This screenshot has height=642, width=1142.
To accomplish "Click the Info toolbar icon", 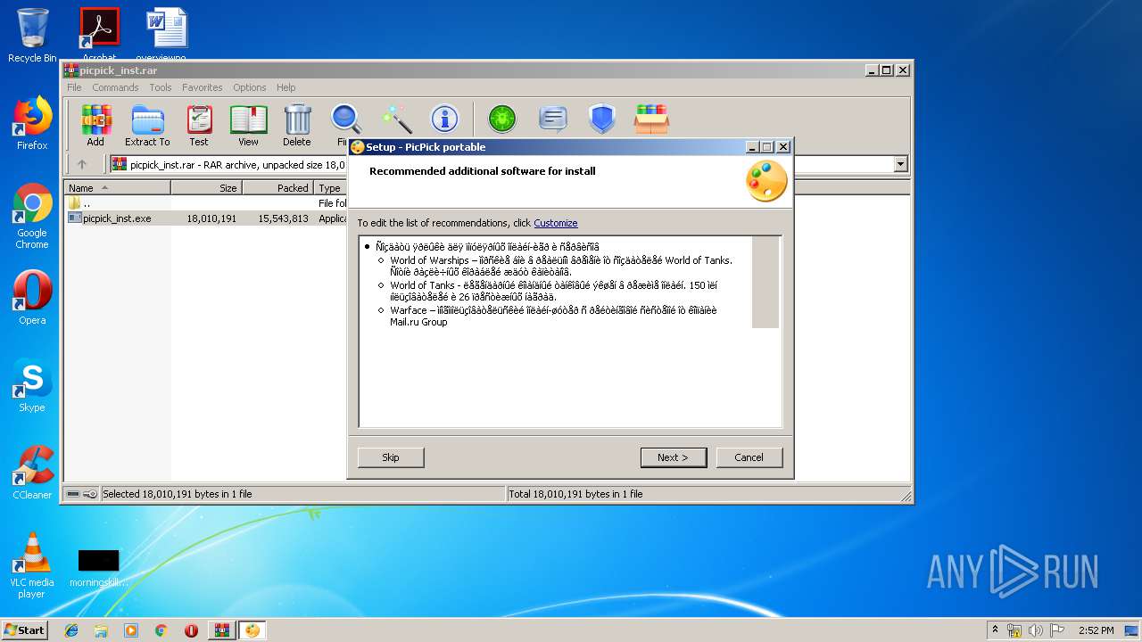I will pos(444,119).
